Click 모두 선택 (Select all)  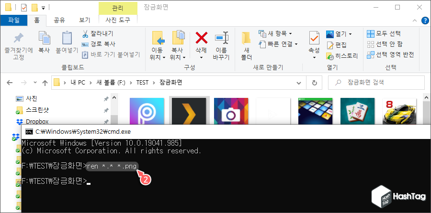(x=384, y=34)
